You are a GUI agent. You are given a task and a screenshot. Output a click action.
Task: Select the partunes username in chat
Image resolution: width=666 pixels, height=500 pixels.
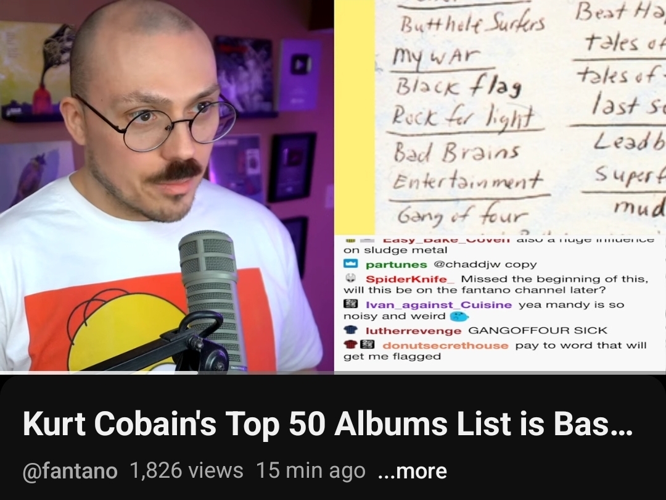pyautogui.click(x=397, y=264)
